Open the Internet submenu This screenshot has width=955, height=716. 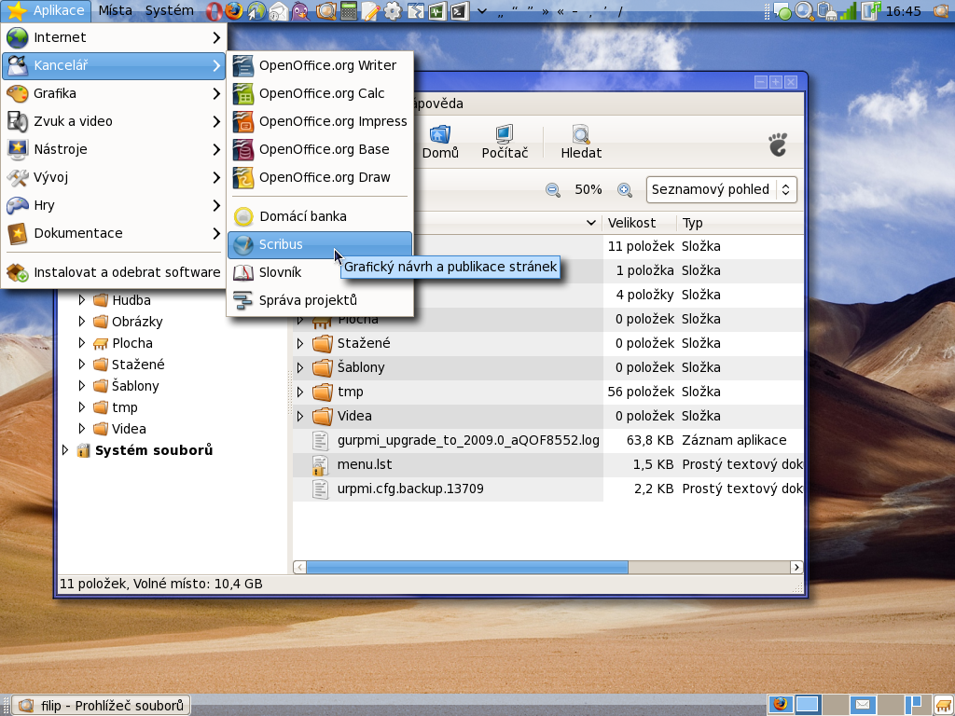click(x=114, y=37)
